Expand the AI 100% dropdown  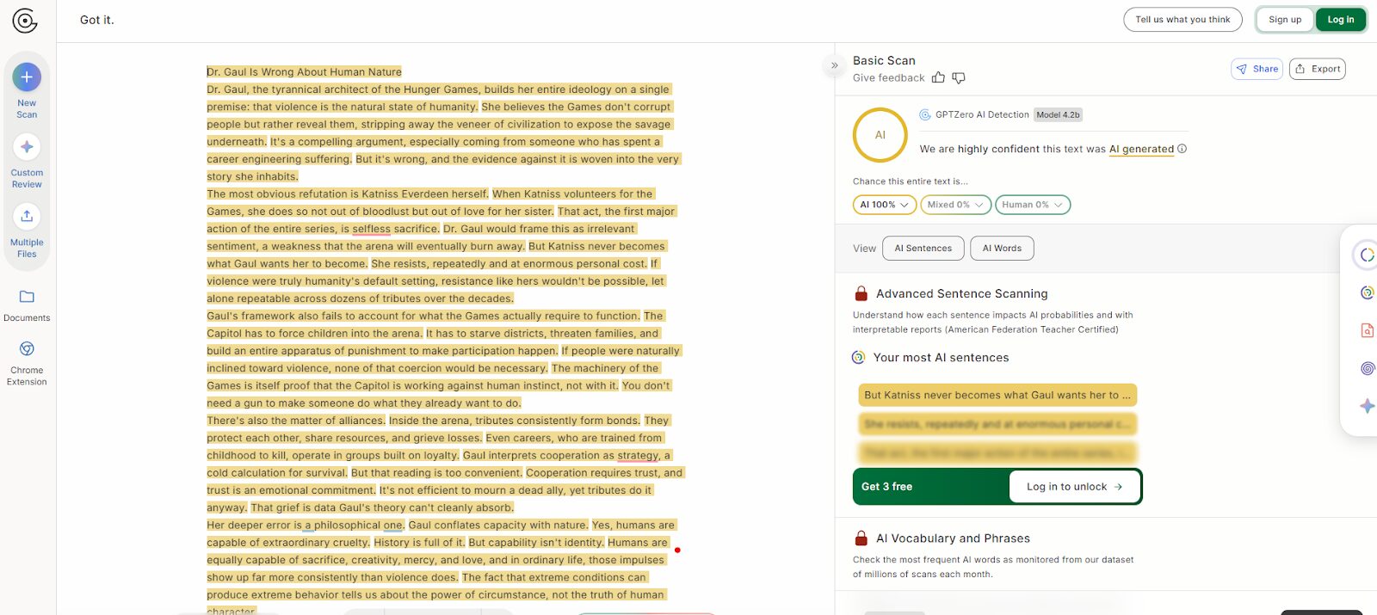pos(884,205)
